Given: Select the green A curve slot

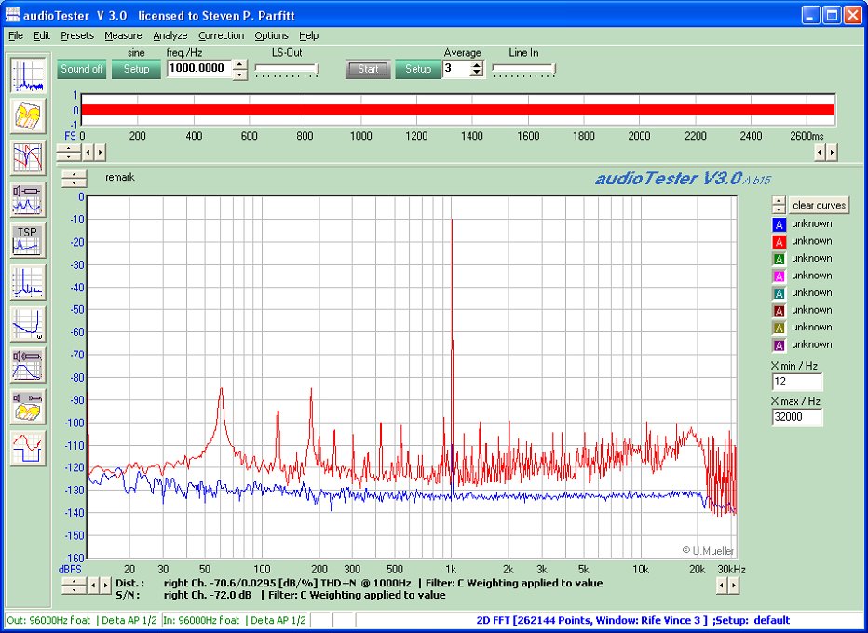Looking at the screenshot, I should point(779,259).
